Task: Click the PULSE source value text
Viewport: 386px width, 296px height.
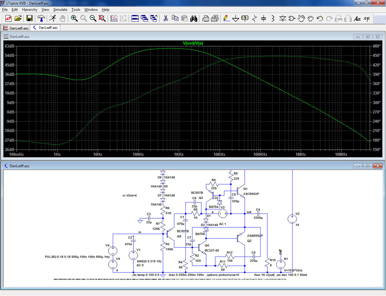Action: pyautogui.click(x=77, y=257)
